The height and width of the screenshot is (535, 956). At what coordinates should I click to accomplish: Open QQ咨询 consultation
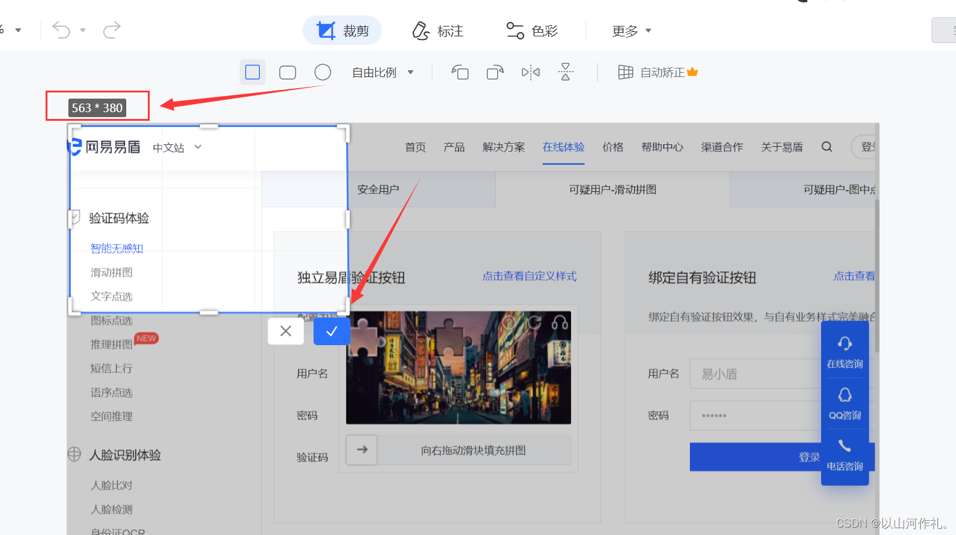[845, 404]
